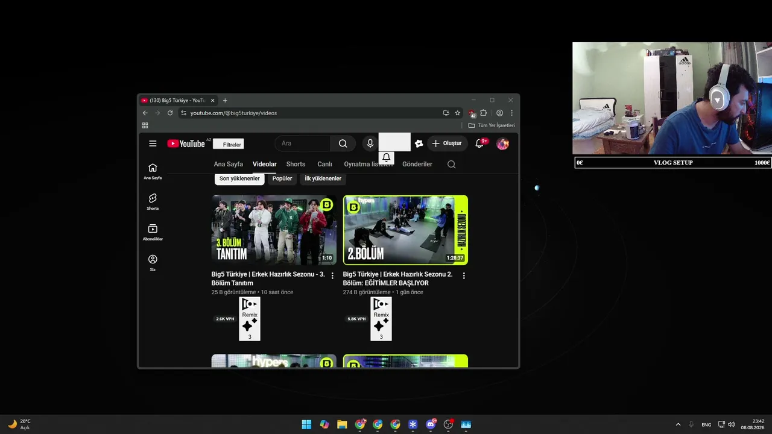Open Discord from the taskbar
Viewport: 772px width, 434px height.
(431, 424)
